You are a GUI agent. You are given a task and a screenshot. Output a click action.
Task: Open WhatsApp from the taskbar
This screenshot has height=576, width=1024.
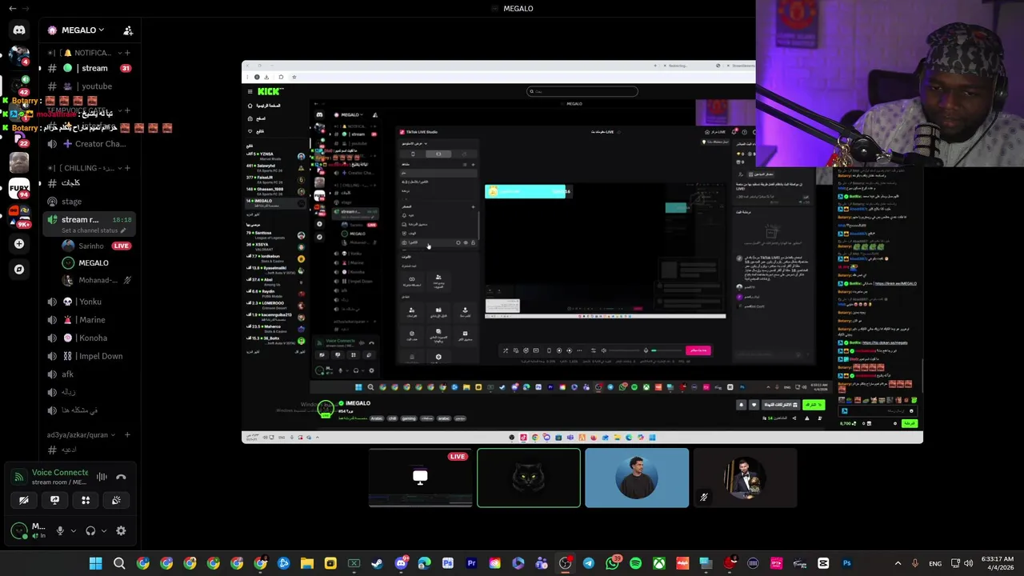(x=612, y=563)
